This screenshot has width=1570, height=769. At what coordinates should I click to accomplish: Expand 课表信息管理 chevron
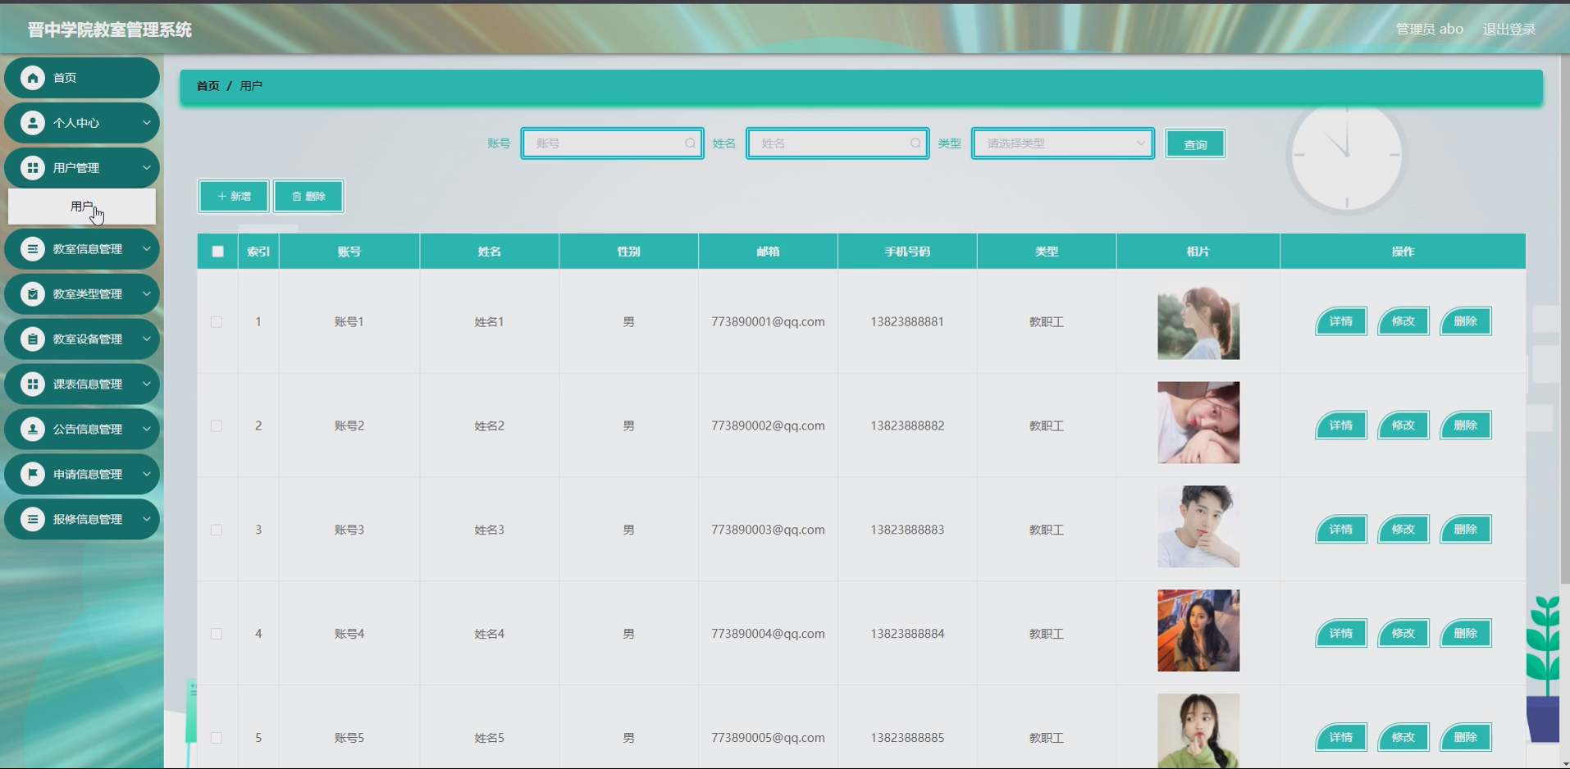147,384
